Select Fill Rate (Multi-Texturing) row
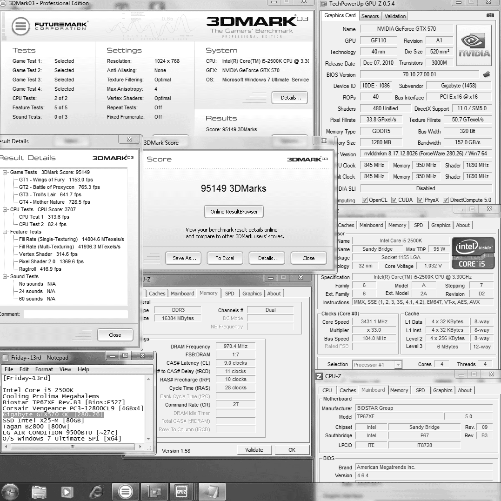The height and width of the screenshot is (501, 501). [x=70, y=247]
